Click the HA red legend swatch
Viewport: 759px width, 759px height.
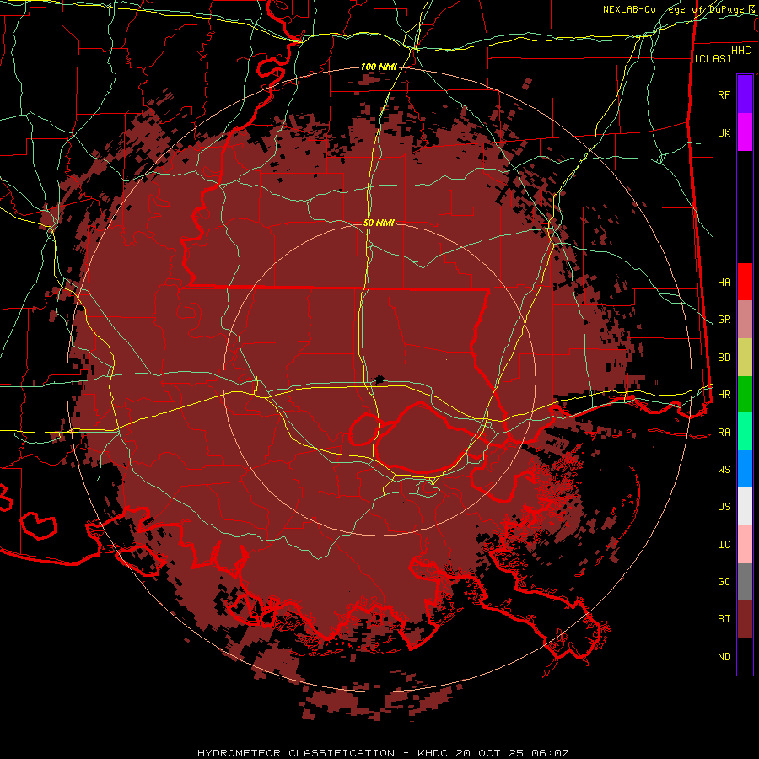[745, 282]
